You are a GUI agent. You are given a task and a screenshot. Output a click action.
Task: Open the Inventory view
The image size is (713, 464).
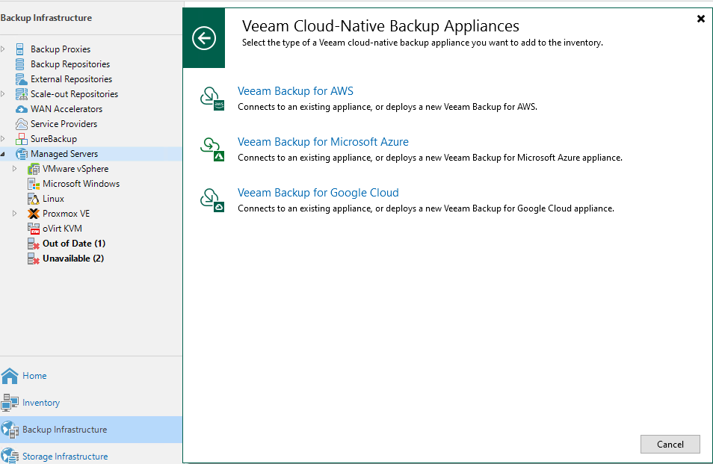point(40,403)
